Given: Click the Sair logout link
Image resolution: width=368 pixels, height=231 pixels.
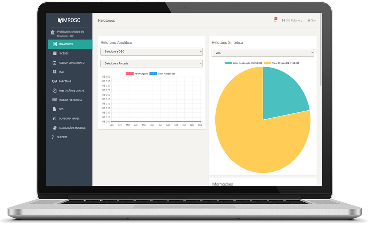Looking at the screenshot, I should (x=312, y=21).
